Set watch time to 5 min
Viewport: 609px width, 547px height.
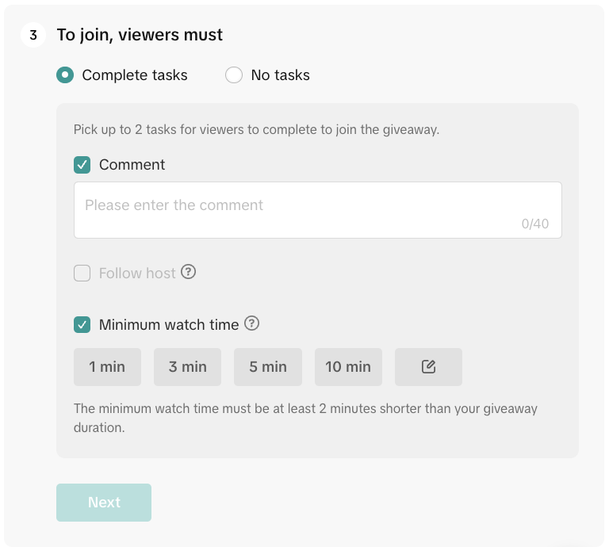click(268, 367)
